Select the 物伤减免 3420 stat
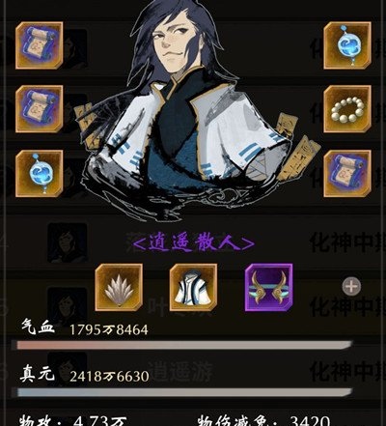Screen dimensions: 386x426 [x=263, y=420]
